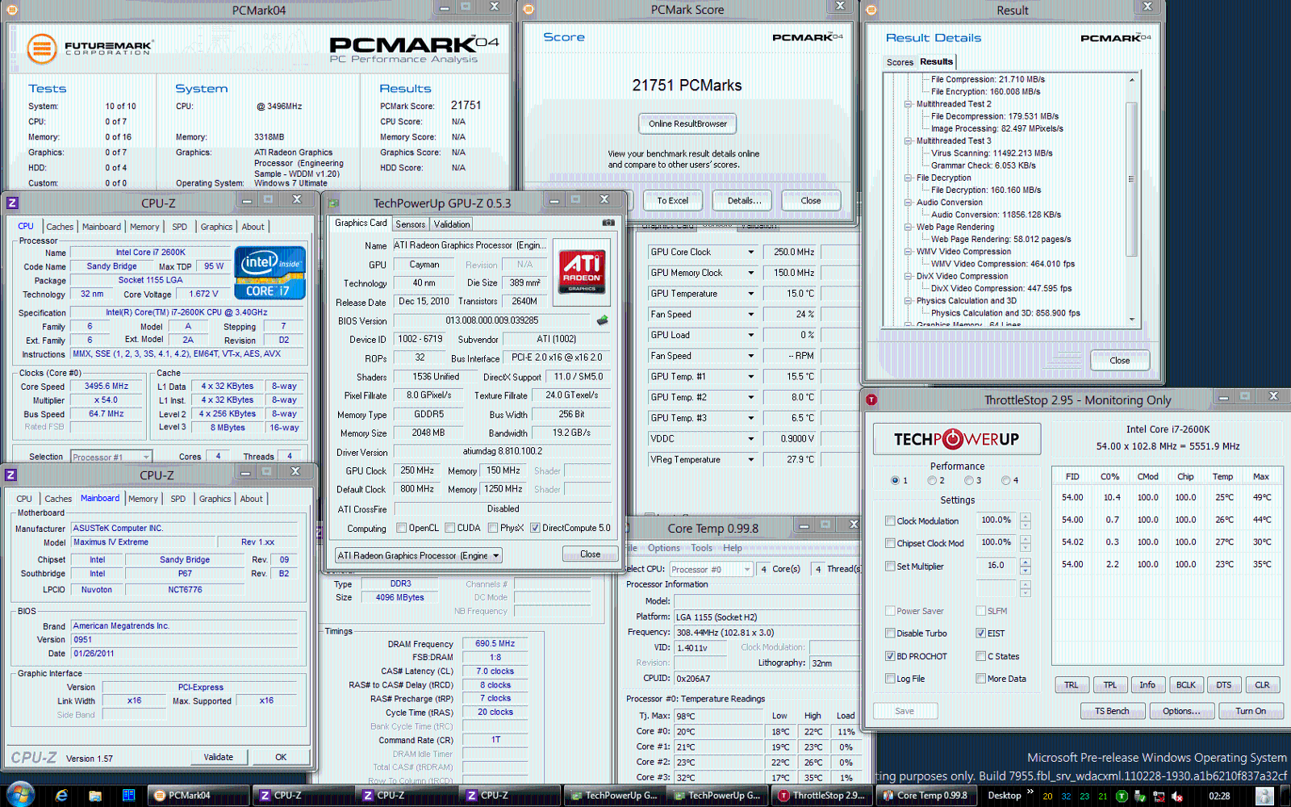Screen dimensions: 1291x807
Task: Click the Core Temp Select CPU combo box
Action: coord(711,569)
